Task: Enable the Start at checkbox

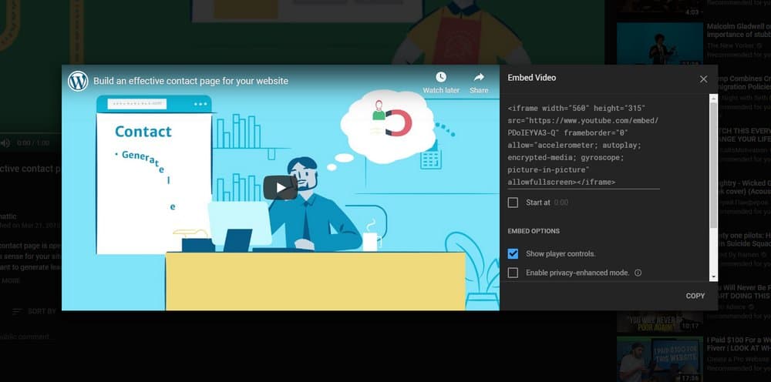Action: coord(513,203)
